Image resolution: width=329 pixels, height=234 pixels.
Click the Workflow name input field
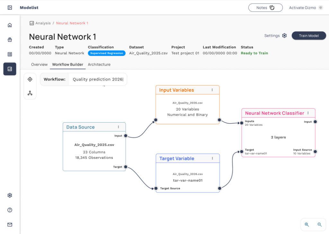[x=98, y=79]
